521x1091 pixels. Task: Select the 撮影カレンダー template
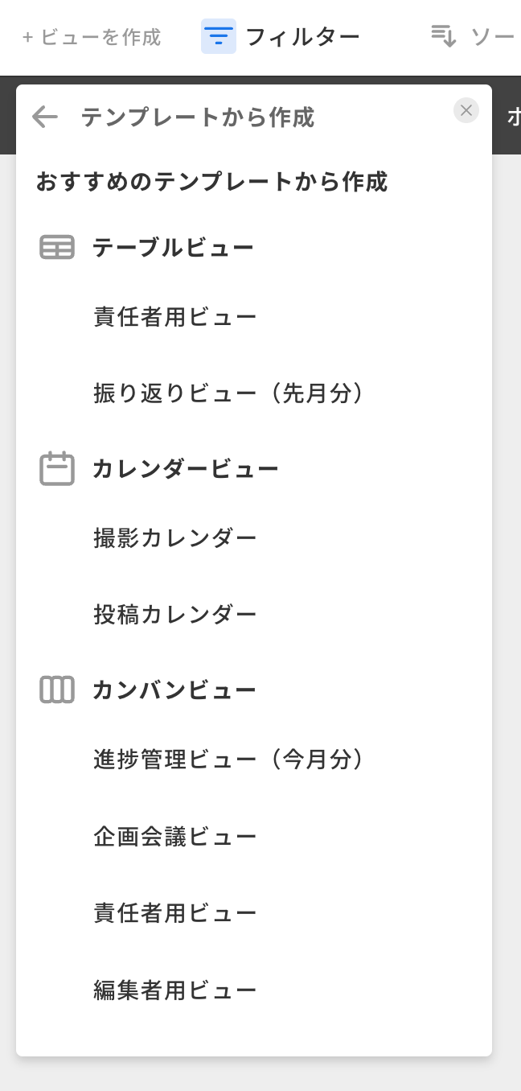click(175, 538)
